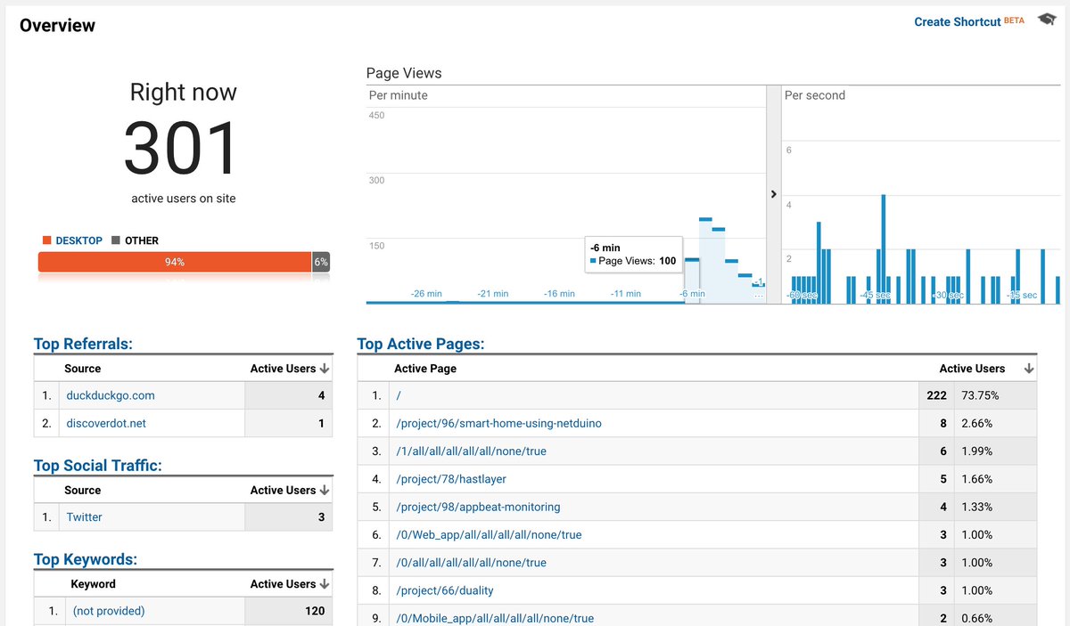Click the Keyword column header
1070x626 pixels.
pyautogui.click(x=94, y=584)
